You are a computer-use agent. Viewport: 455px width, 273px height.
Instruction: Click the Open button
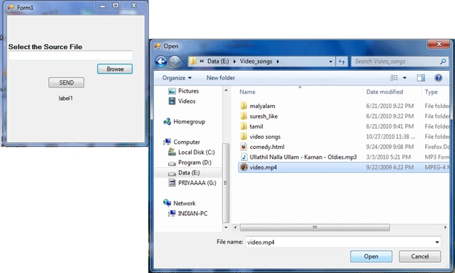[371, 256]
